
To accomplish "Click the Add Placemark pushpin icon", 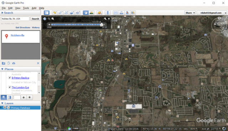I will pyautogui.click(x=55, y=13).
